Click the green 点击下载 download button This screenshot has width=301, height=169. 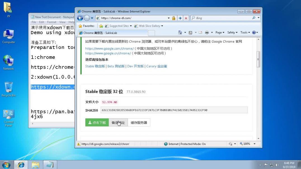tap(97, 123)
